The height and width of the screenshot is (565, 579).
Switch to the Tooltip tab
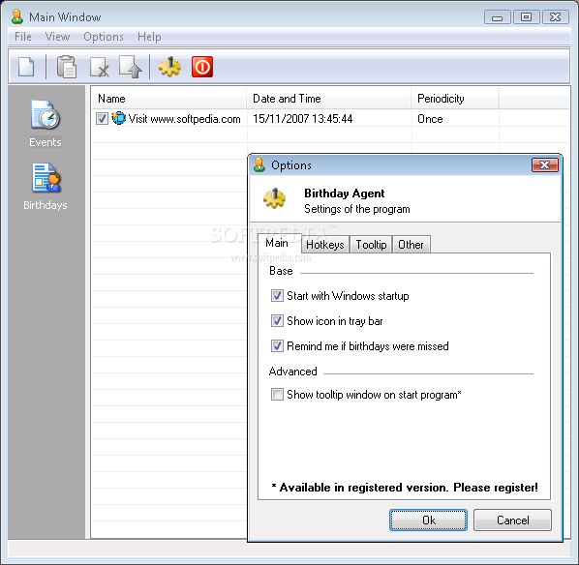tap(371, 245)
